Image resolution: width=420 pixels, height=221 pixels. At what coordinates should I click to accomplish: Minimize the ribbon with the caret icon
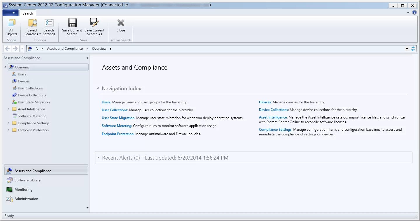[408, 13]
